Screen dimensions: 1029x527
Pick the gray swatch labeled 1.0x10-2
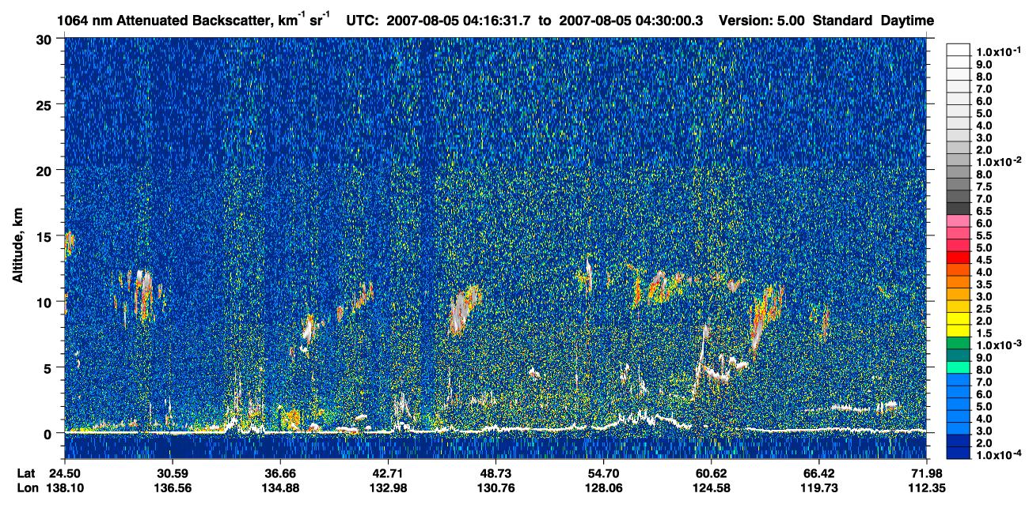pos(958,160)
